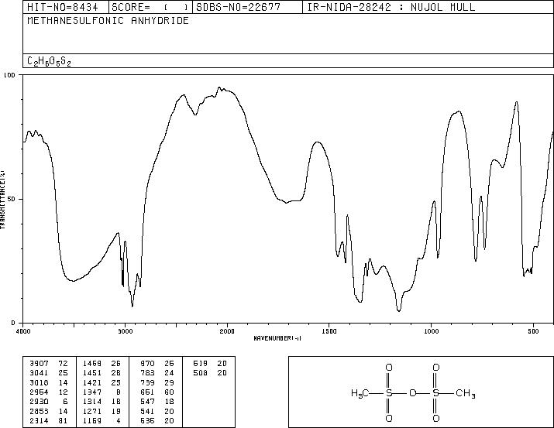Click the left sulfur atom in structure
This screenshot has height=428, width=554.
tap(389, 392)
